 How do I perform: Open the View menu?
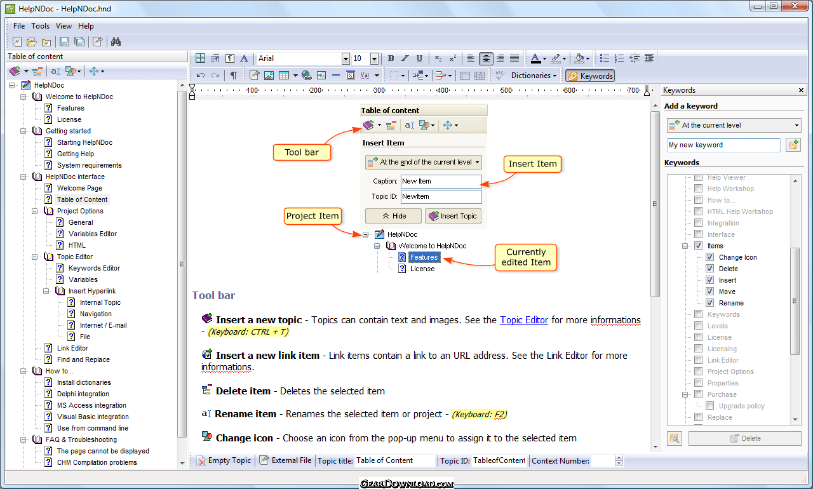tap(64, 26)
